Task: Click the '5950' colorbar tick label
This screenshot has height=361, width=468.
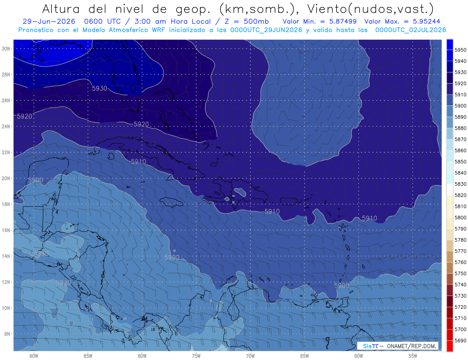Action: [461, 50]
